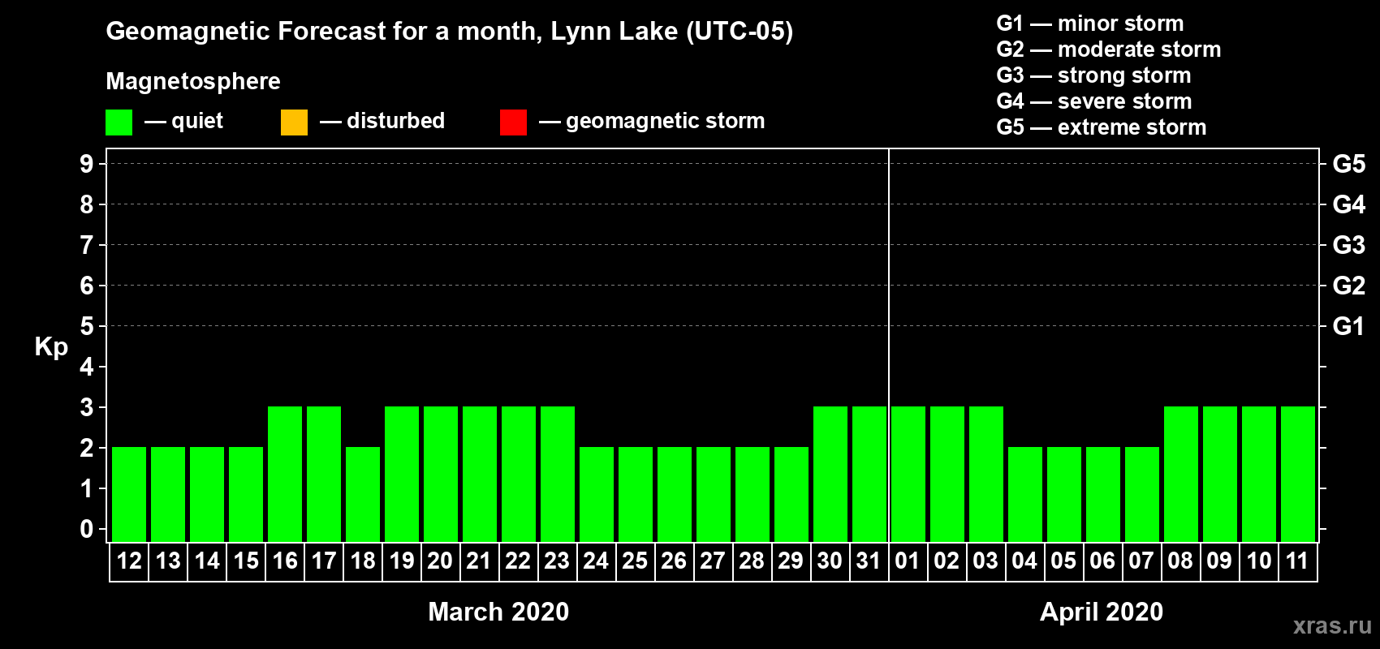Click the 'G5 — extreme storm' legend line

coord(1102,127)
